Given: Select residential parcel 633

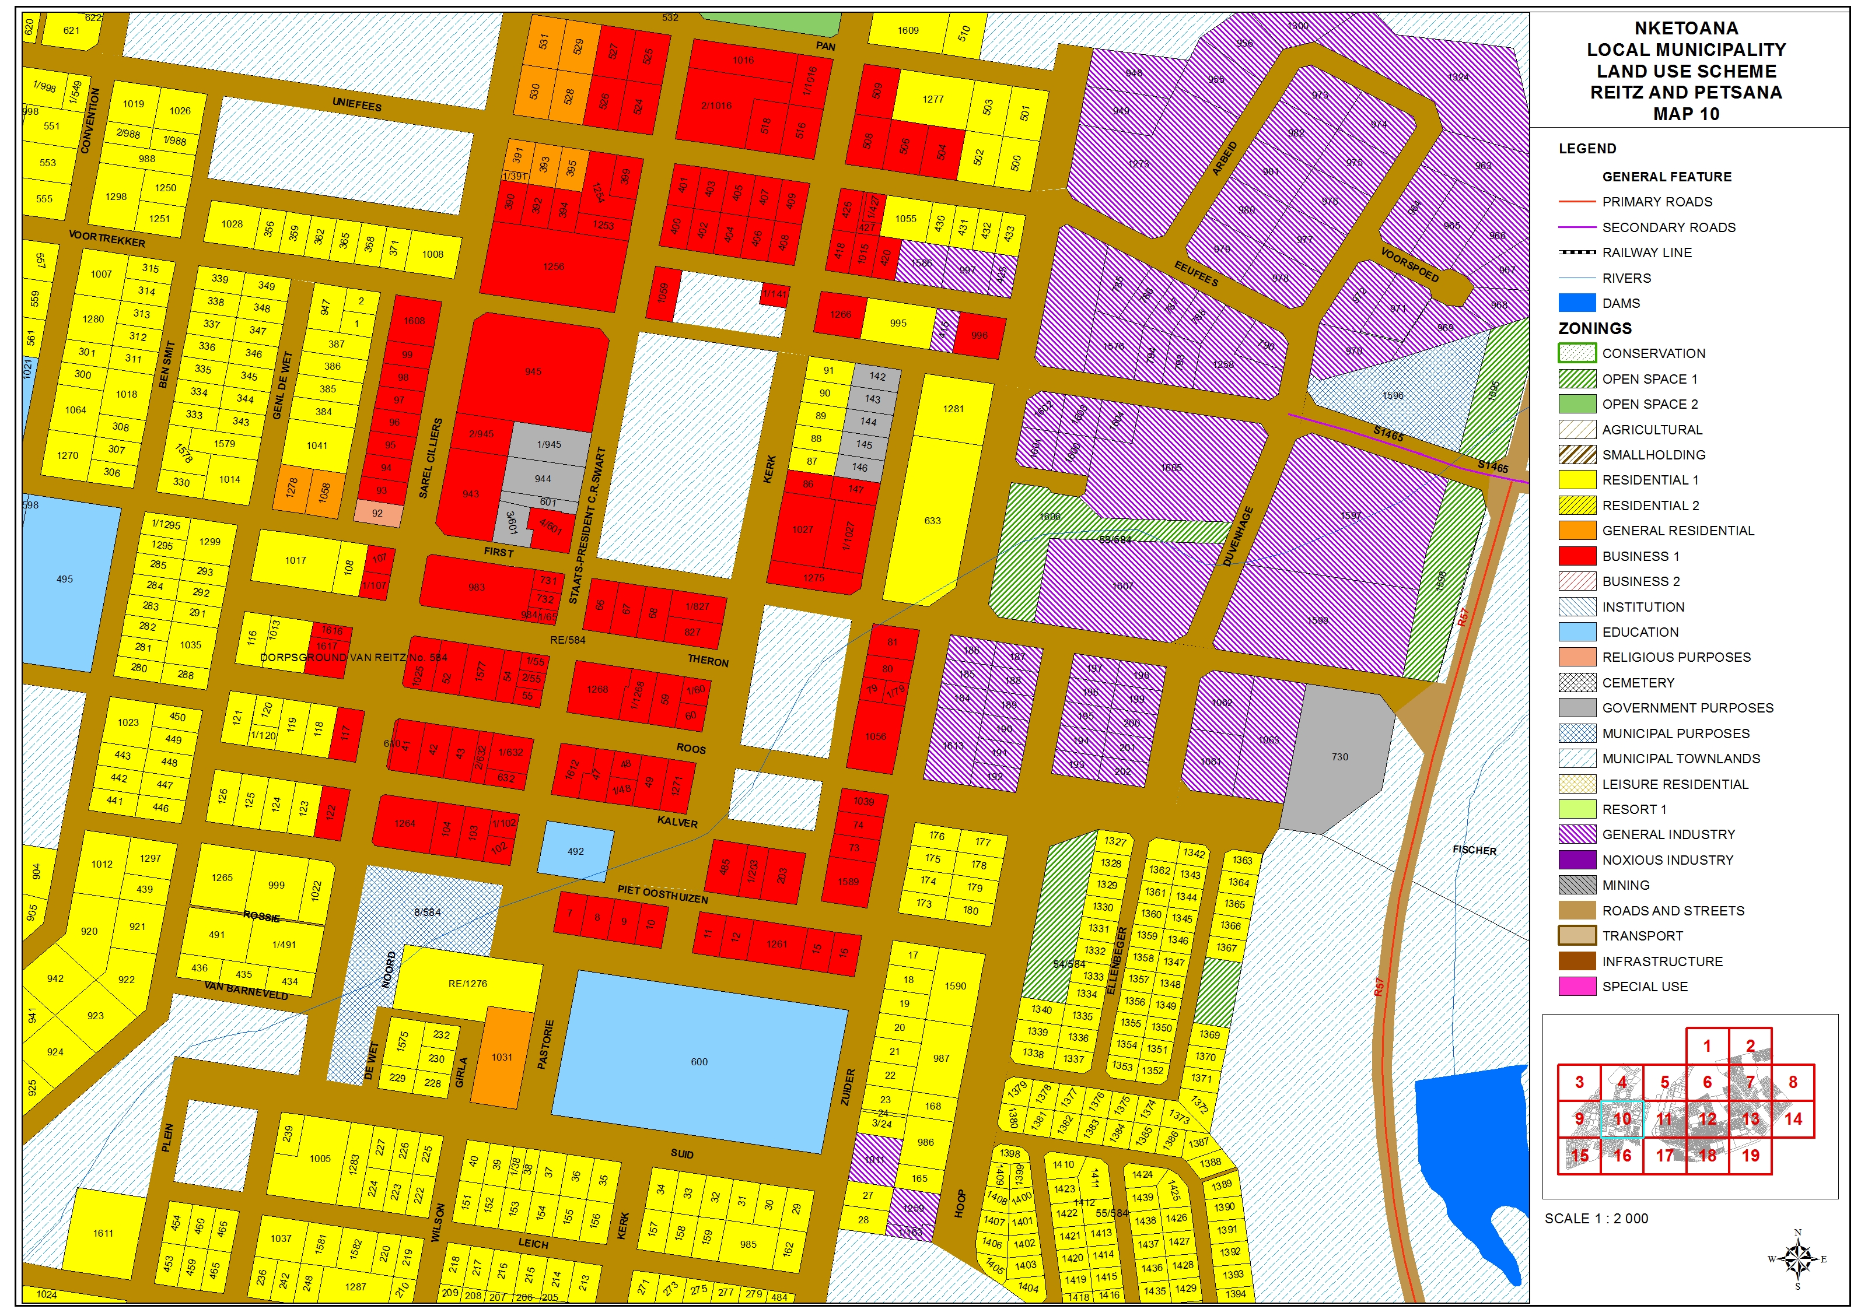Looking at the screenshot, I should pos(932,521).
